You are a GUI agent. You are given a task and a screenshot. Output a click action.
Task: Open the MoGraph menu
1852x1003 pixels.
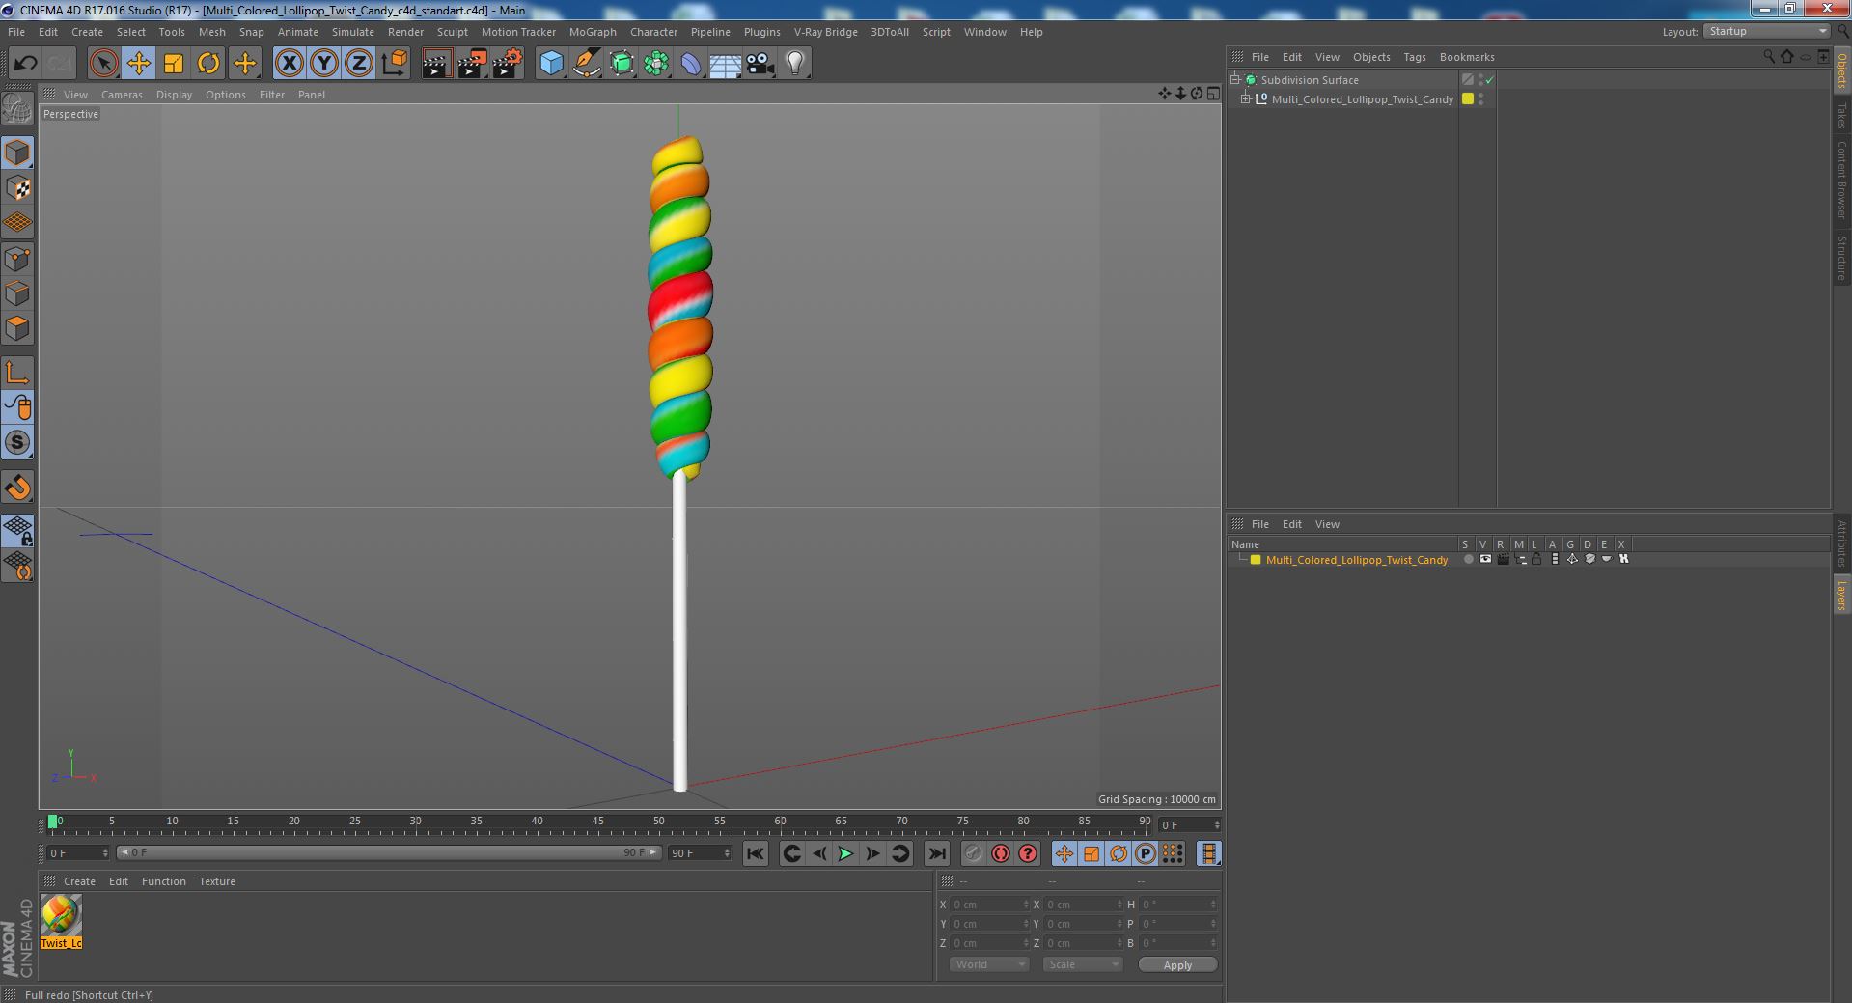(x=593, y=32)
